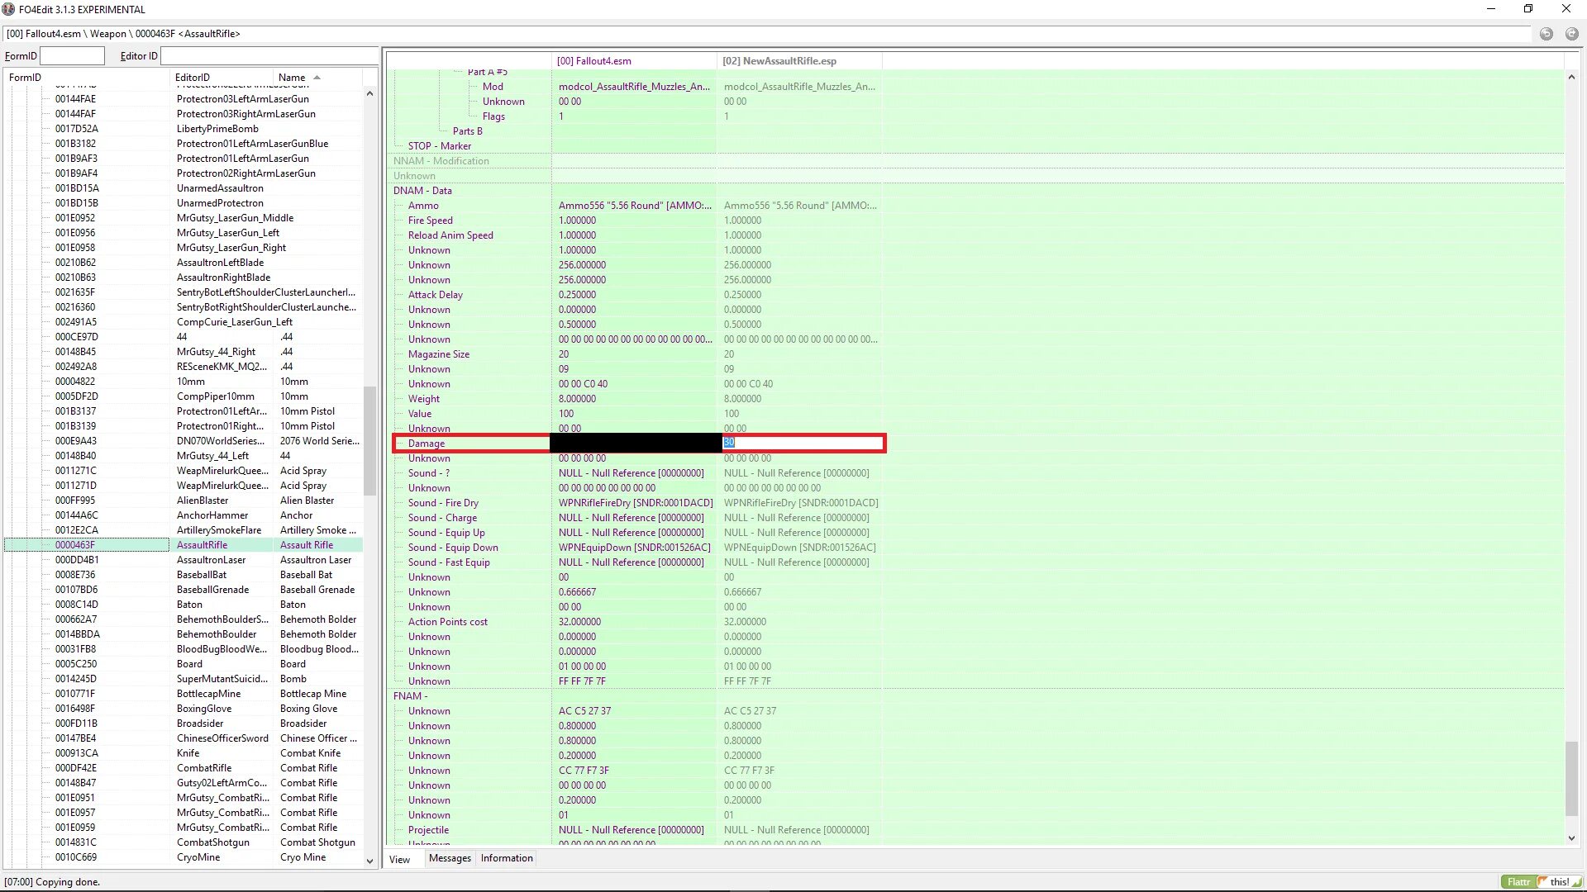Viewport: 1587px width, 892px height.
Task: Select the AnchorHammer record 00144A6C
Action: click(183, 515)
